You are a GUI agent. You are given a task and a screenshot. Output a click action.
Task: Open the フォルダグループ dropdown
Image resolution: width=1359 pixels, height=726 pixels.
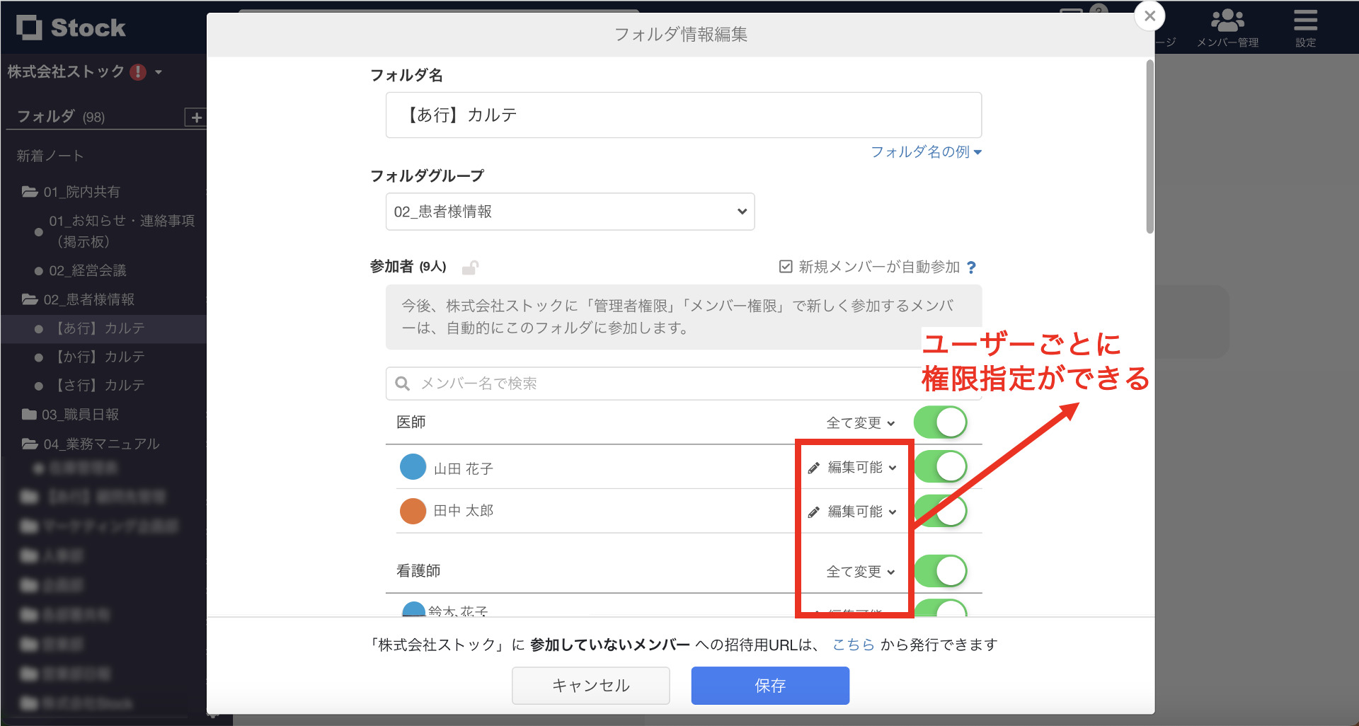click(570, 211)
